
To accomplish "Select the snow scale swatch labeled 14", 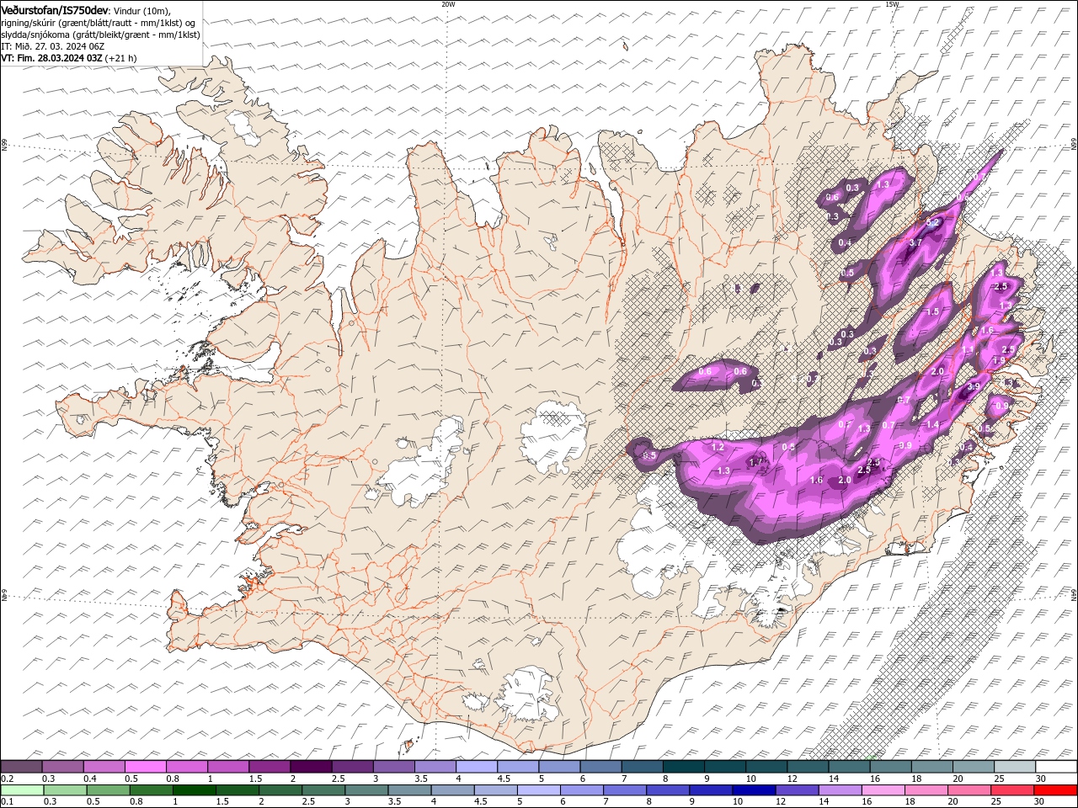I will point(850,767).
